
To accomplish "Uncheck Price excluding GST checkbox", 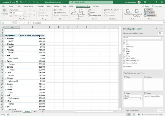I will pyautogui.click(x=124, y=61).
